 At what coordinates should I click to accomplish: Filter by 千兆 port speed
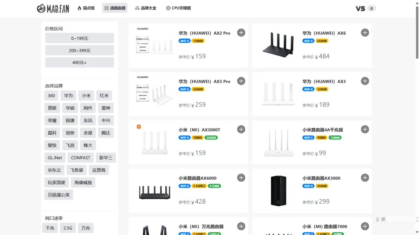[50, 228]
